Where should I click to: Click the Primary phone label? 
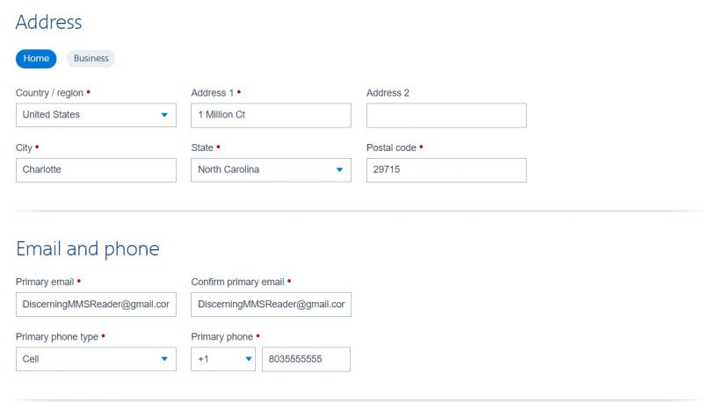[221, 336]
